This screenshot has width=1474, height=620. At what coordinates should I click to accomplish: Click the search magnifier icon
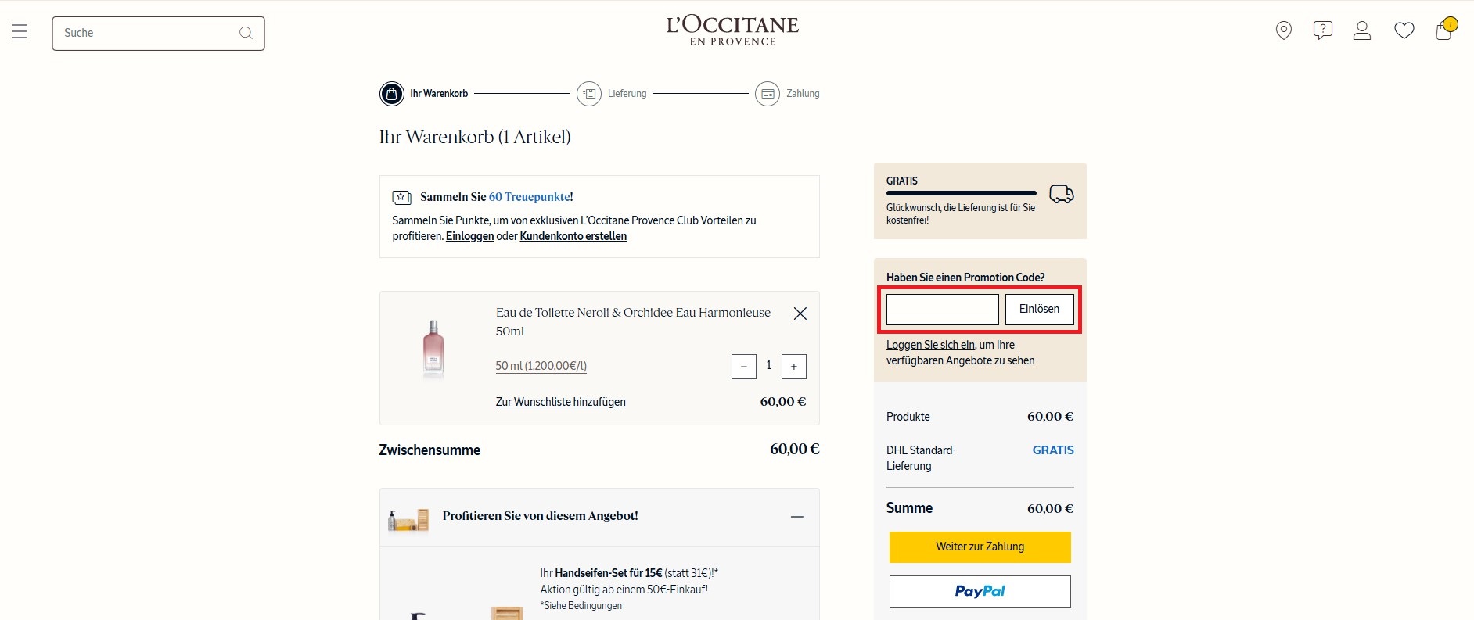[x=246, y=33]
